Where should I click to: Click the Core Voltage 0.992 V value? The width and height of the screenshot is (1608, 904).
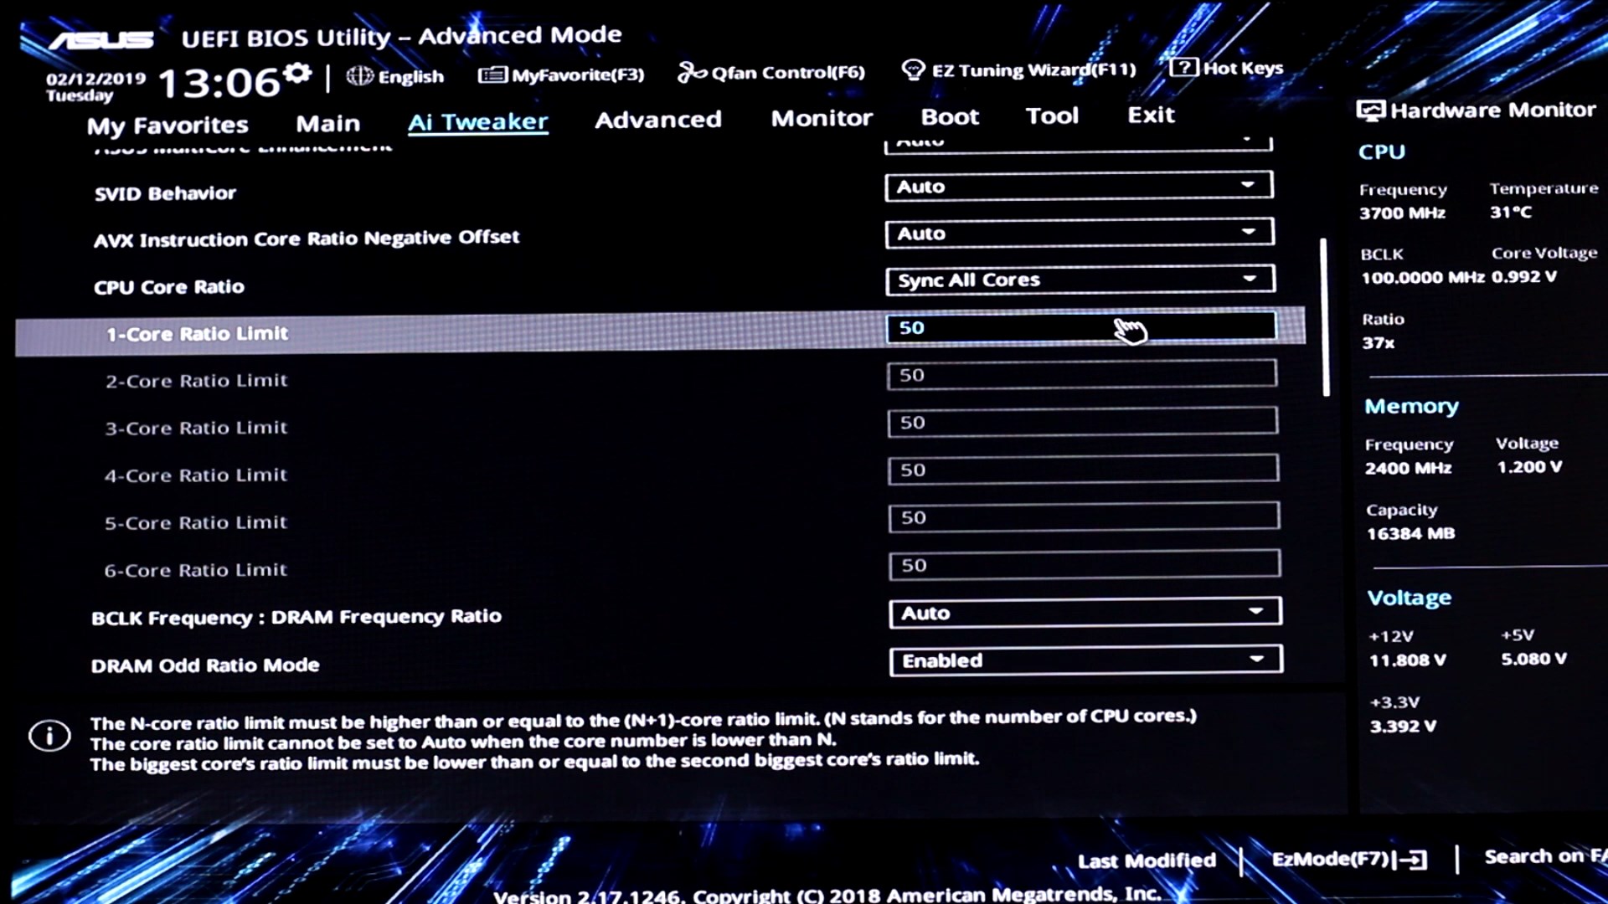[1524, 276]
